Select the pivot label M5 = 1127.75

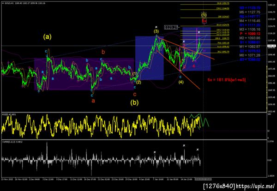[x=250, y=12]
